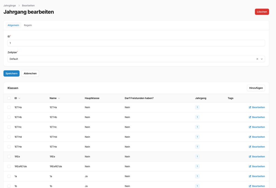Open Jahrgänge breadcrumb link
Viewport: 276px width, 188px height.
[10, 5]
